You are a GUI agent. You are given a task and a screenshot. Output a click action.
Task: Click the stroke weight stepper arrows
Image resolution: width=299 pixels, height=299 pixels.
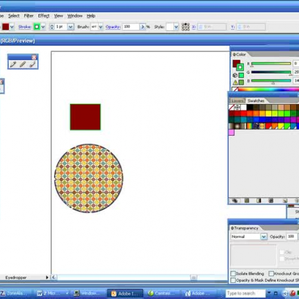click(52, 27)
